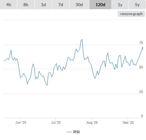The width and height of the screenshot is (146, 140).
Task: Open the 7d time range view
Action: coord(61,5)
